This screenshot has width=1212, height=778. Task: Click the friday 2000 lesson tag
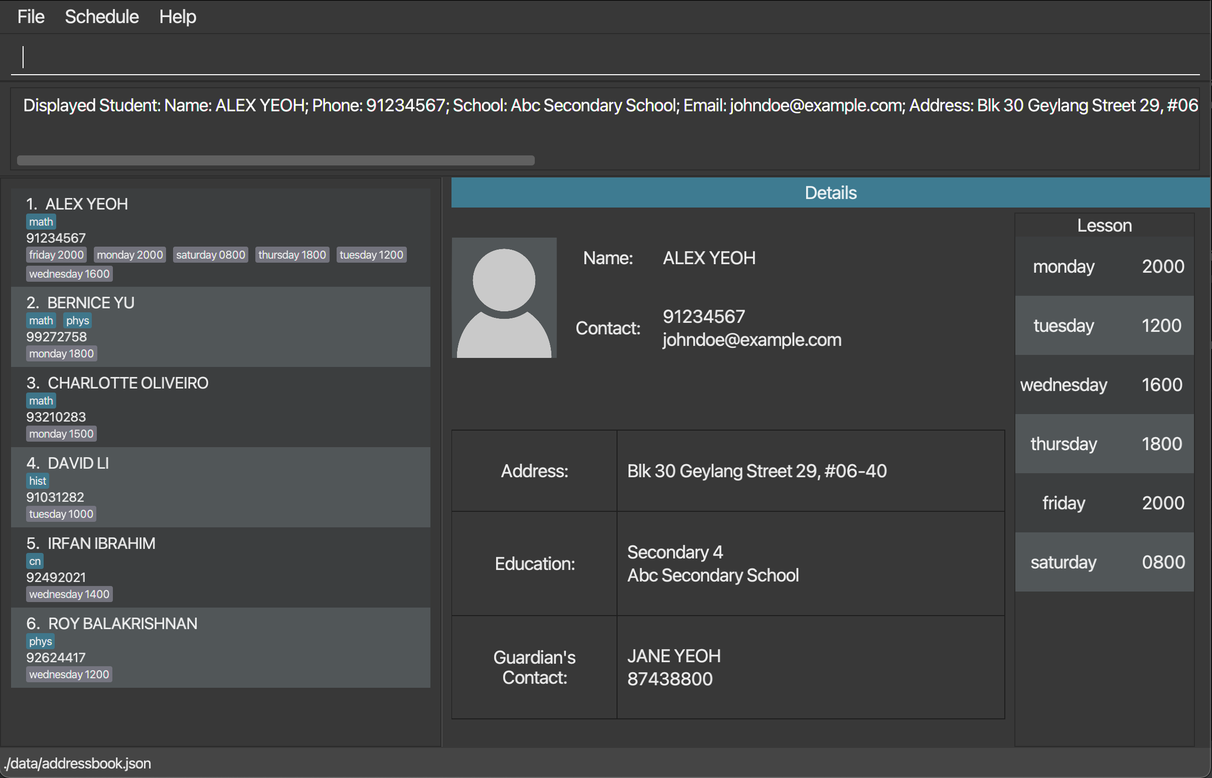pyautogui.click(x=56, y=255)
